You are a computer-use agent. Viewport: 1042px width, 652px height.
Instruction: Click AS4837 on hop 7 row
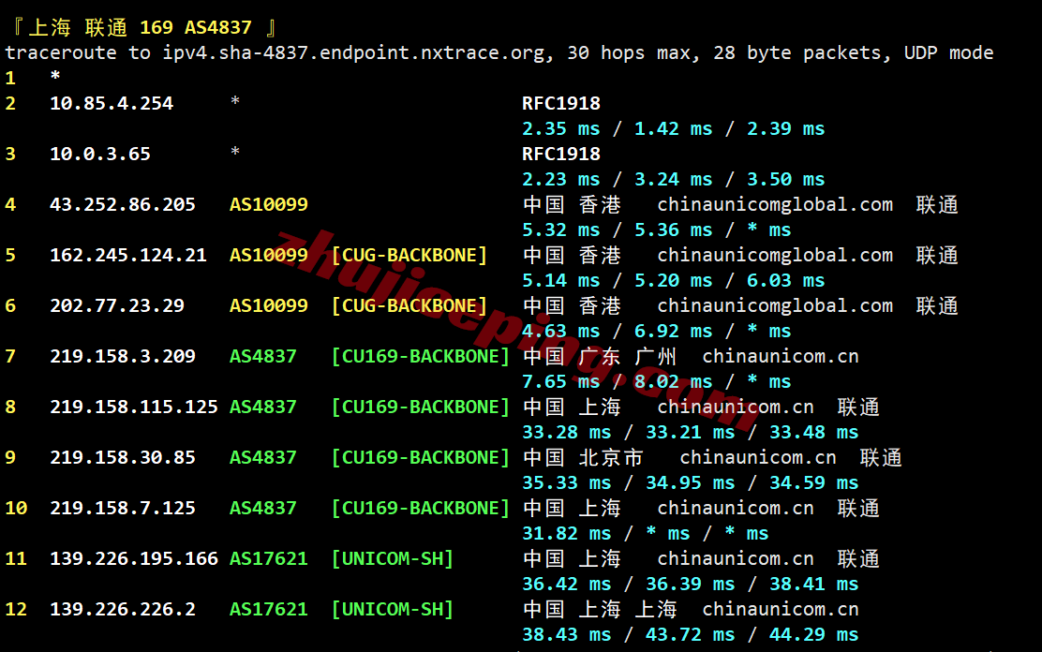263,356
